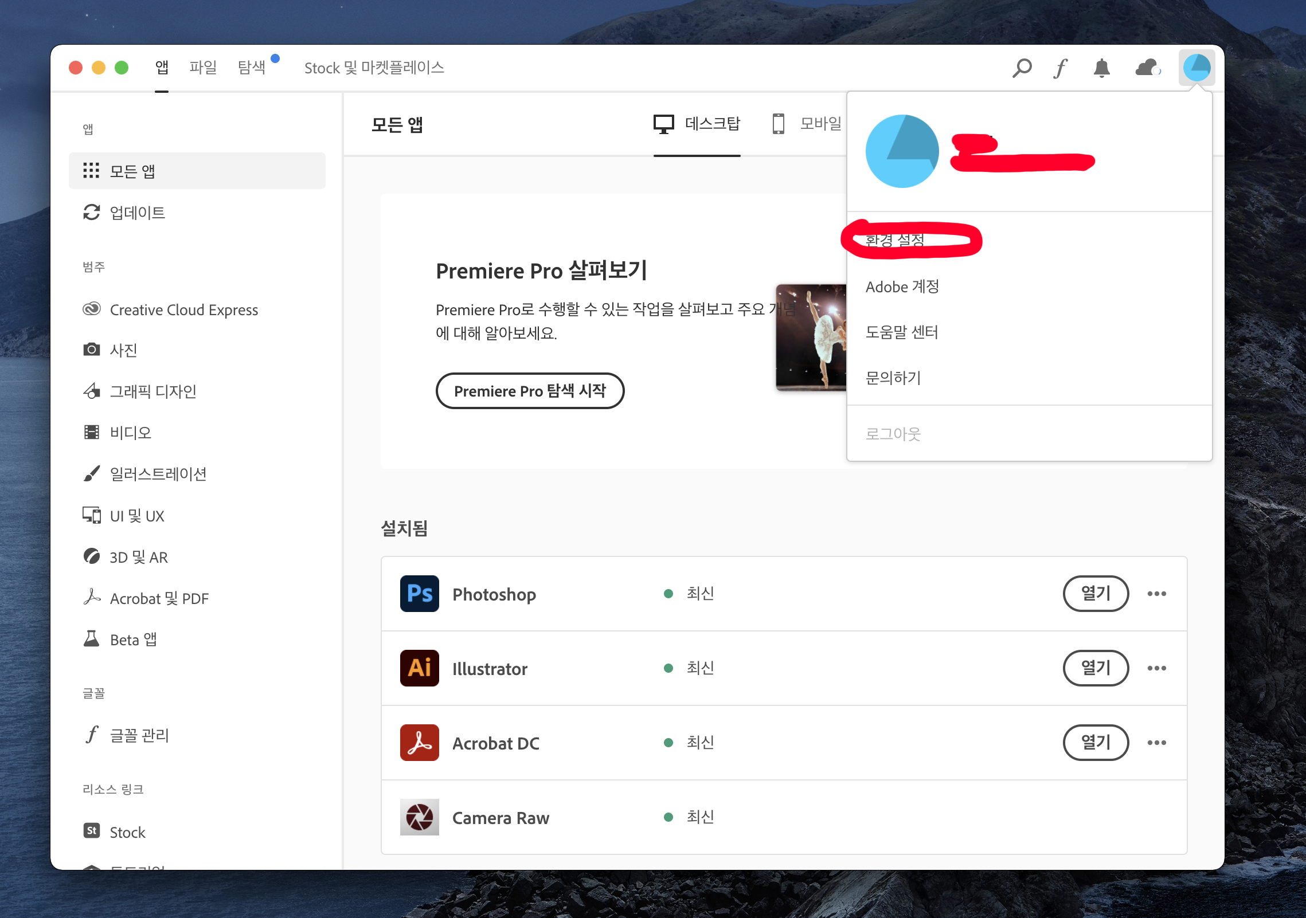1306x918 pixels.
Task: Open the notifications bell icon
Action: (1101, 68)
